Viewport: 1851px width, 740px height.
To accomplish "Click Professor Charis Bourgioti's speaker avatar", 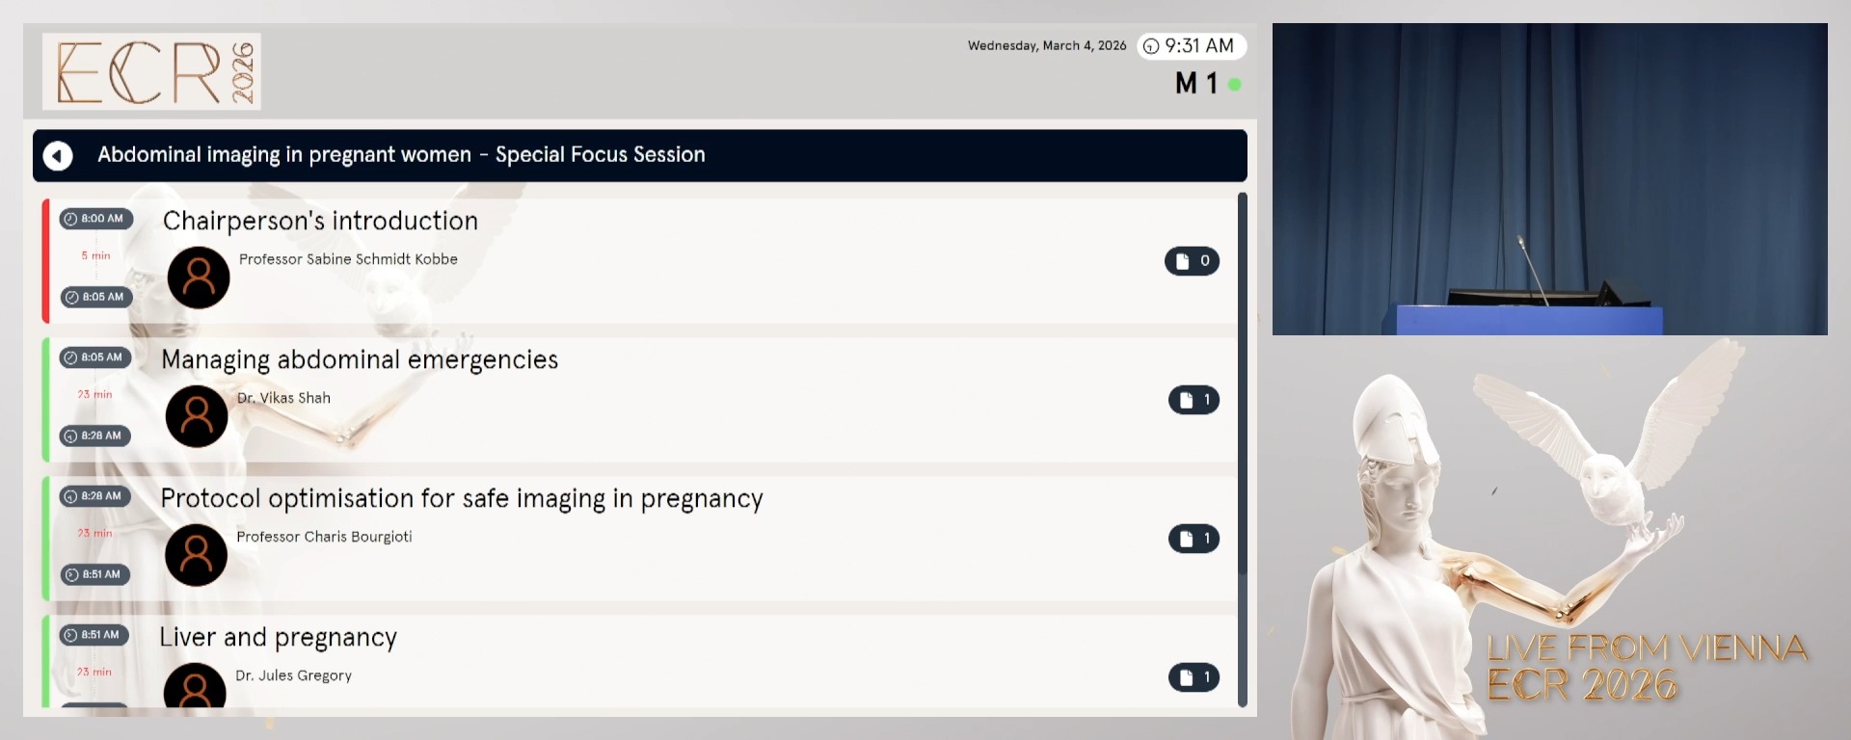I will [x=197, y=555].
